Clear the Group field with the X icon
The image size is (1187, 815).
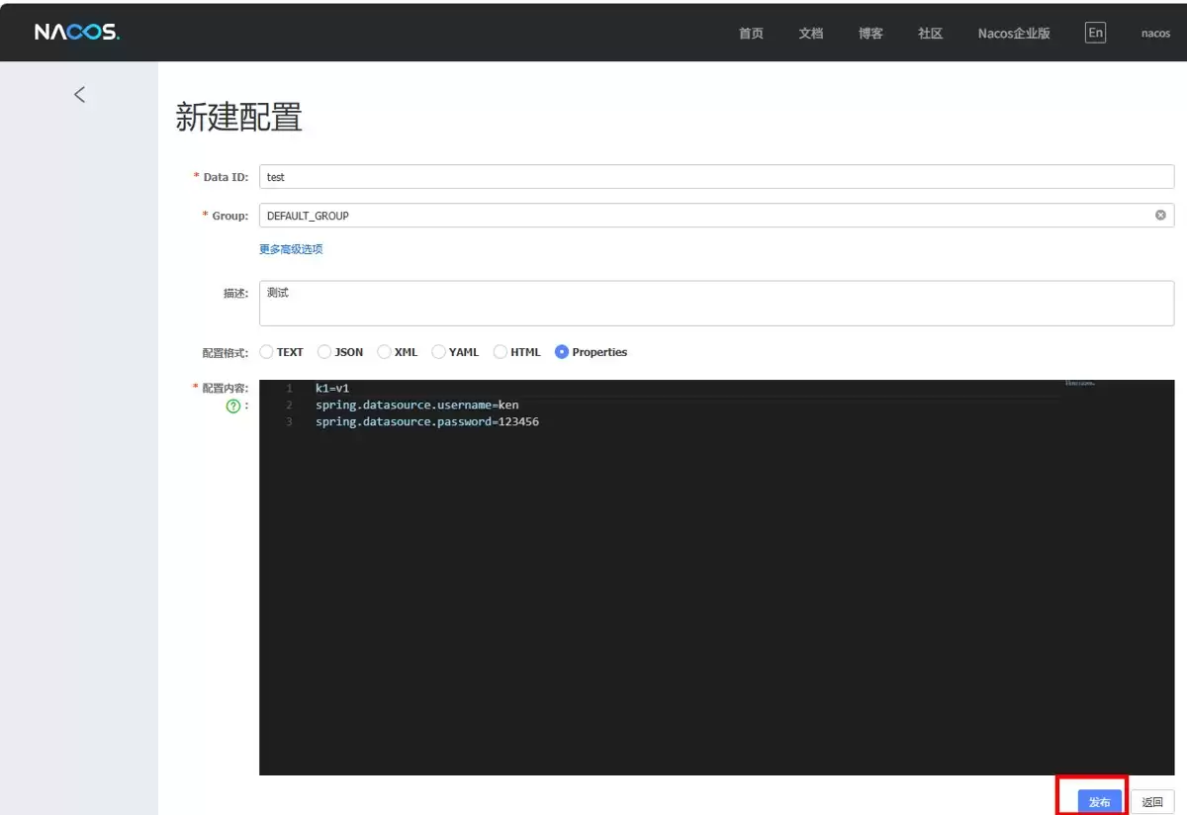pos(1160,215)
